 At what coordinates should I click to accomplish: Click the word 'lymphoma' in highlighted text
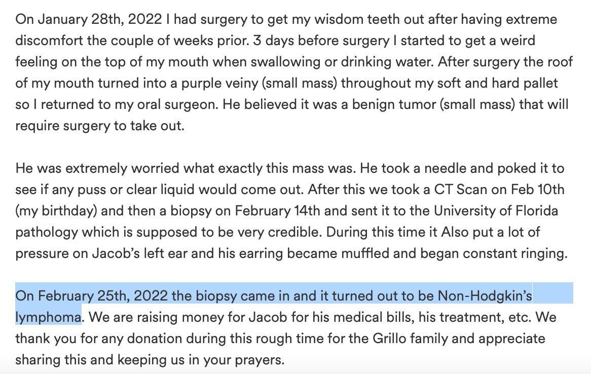pos(48,317)
